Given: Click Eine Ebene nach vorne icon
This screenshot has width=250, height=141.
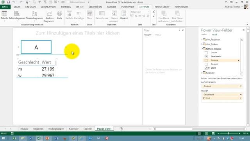Looking at the screenshot, I should click(164, 13).
